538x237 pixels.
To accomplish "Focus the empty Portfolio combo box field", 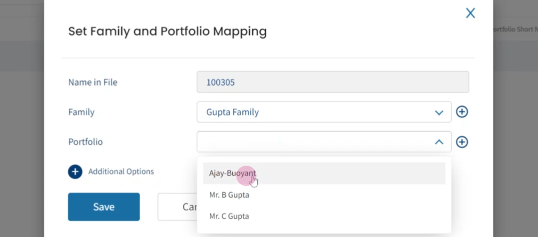I will point(324,142).
